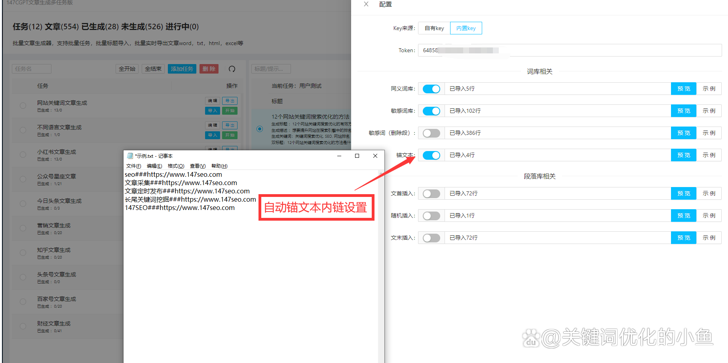Click 导入 on the 不同语言文章生成 task

coord(212,135)
